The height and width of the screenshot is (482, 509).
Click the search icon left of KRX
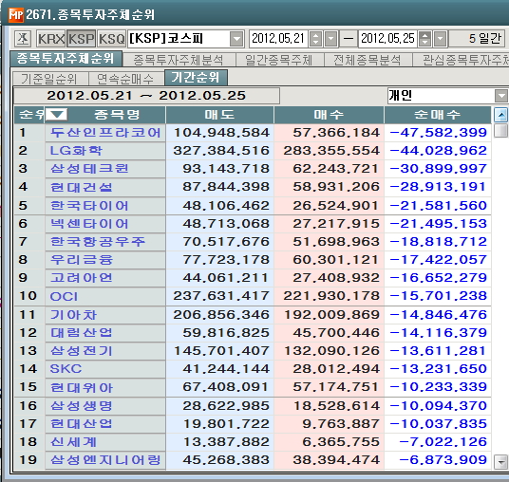(23, 39)
